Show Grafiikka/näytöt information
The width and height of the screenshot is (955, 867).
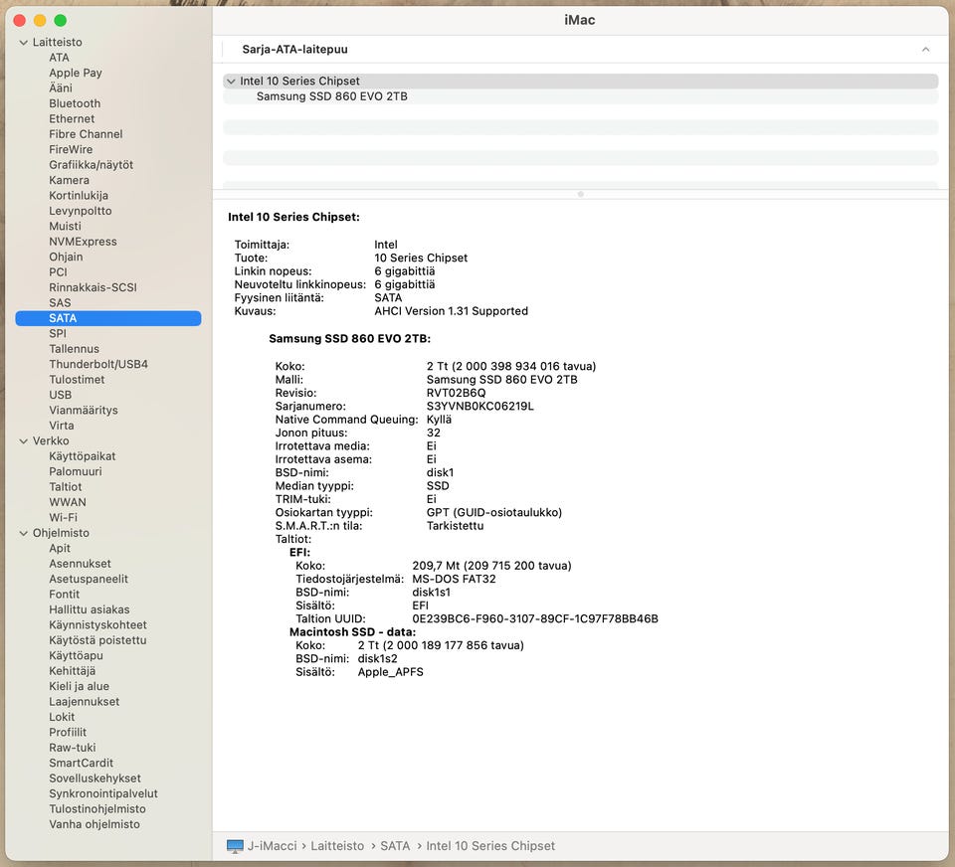click(x=91, y=164)
